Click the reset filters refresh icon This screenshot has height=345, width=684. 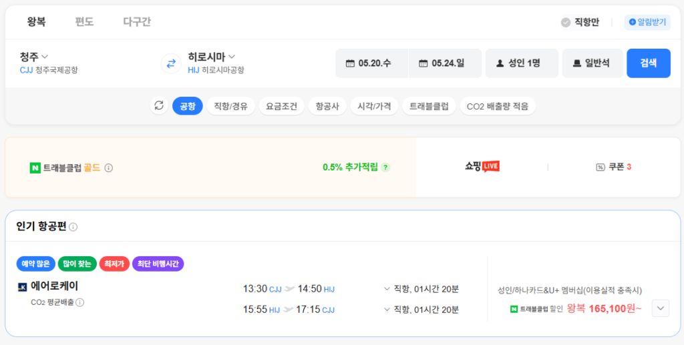coord(159,105)
